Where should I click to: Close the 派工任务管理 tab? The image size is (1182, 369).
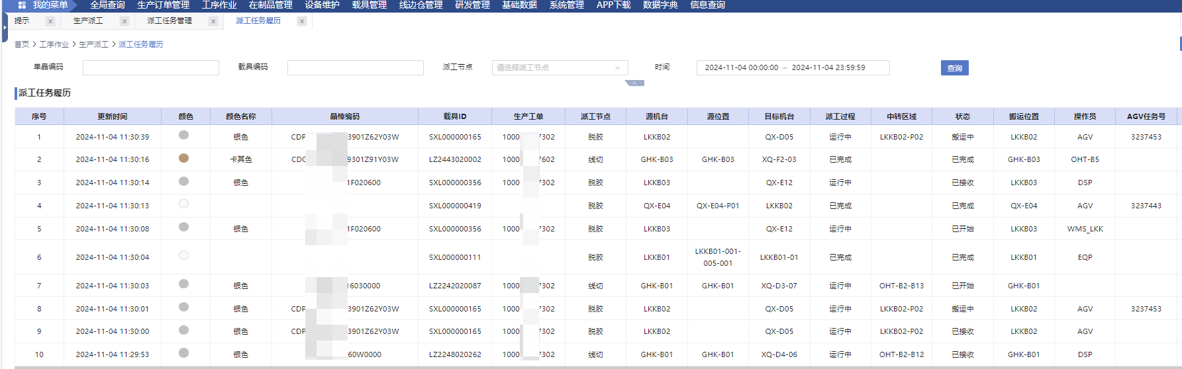[213, 21]
